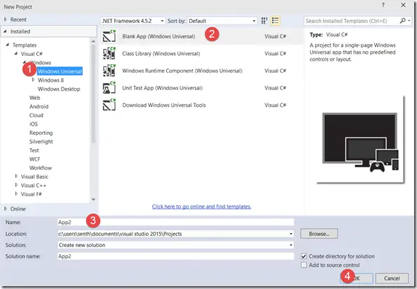Image resolution: width=417 pixels, height=289 pixels.
Task: Open the Solution dropdown
Action: tap(176, 245)
